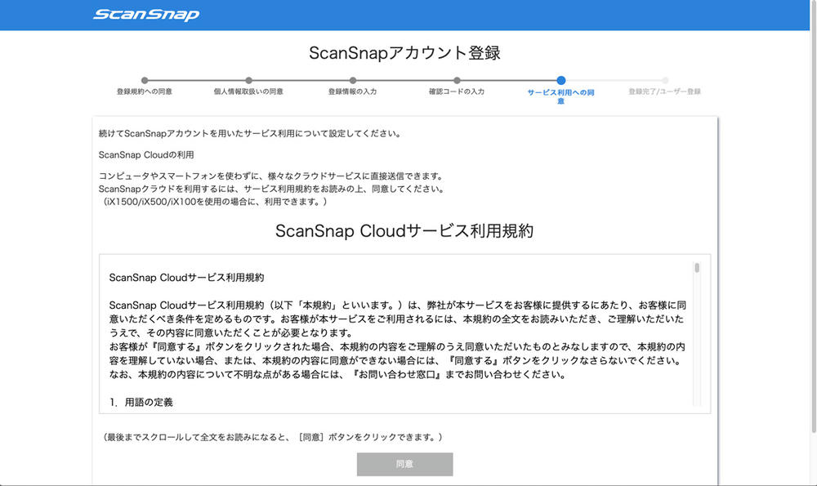
Task: Select the サービス利用への同意 step label
Action: pyautogui.click(x=560, y=96)
